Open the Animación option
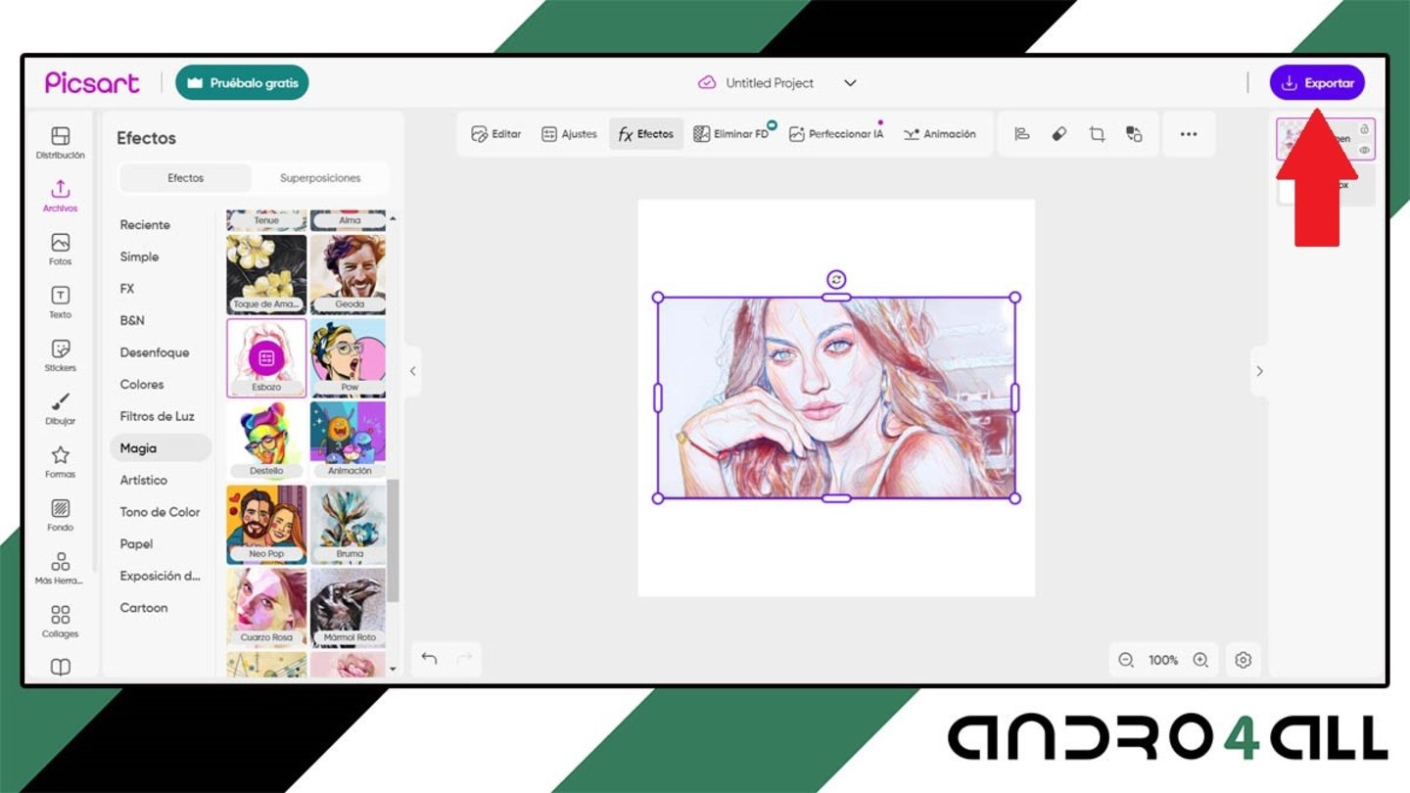Image resolution: width=1410 pixels, height=793 pixels. coord(940,134)
